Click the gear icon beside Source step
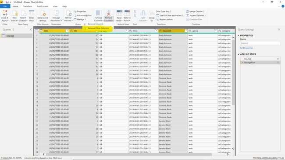This screenshot has height=160, width=285. 278,59
